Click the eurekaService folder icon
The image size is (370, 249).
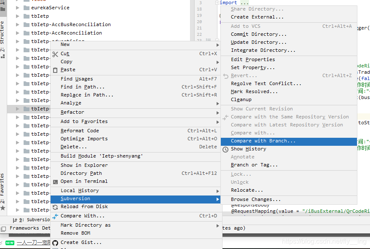27,8
